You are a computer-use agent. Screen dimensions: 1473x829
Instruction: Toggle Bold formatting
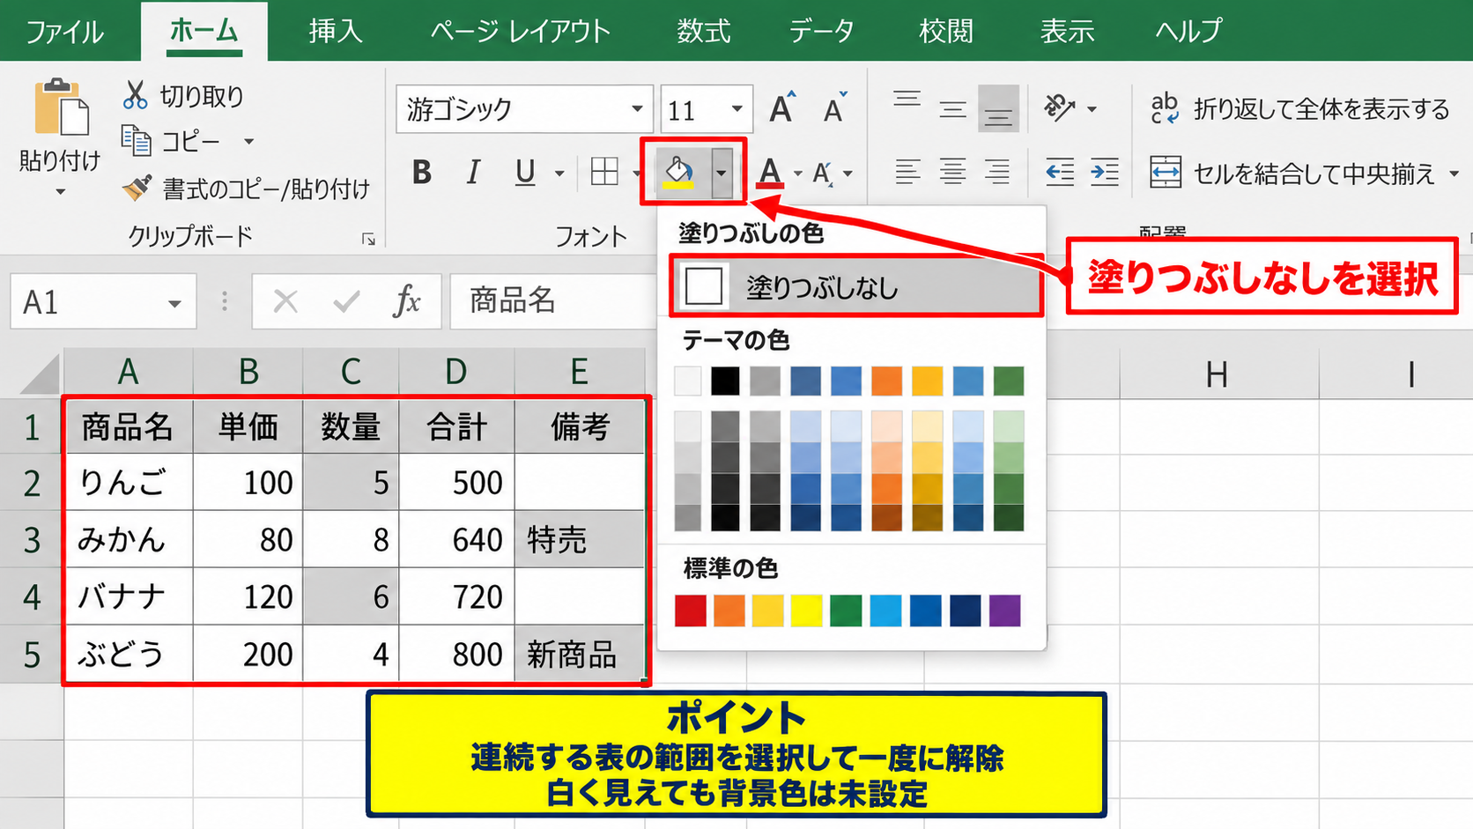(422, 173)
